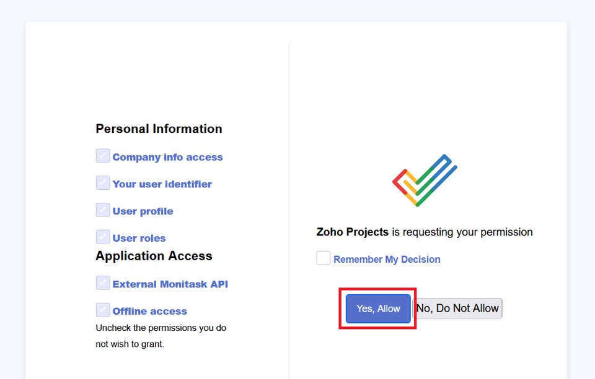Viewport: 595px width, 379px height.
Task: Click the Application Access heading
Action: click(154, 256)
